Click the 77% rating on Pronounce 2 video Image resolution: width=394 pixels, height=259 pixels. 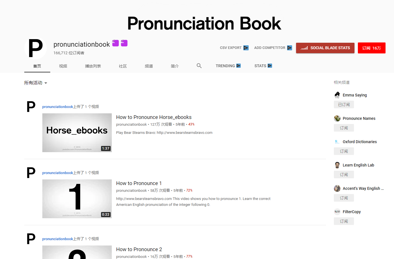click(189, 256)
